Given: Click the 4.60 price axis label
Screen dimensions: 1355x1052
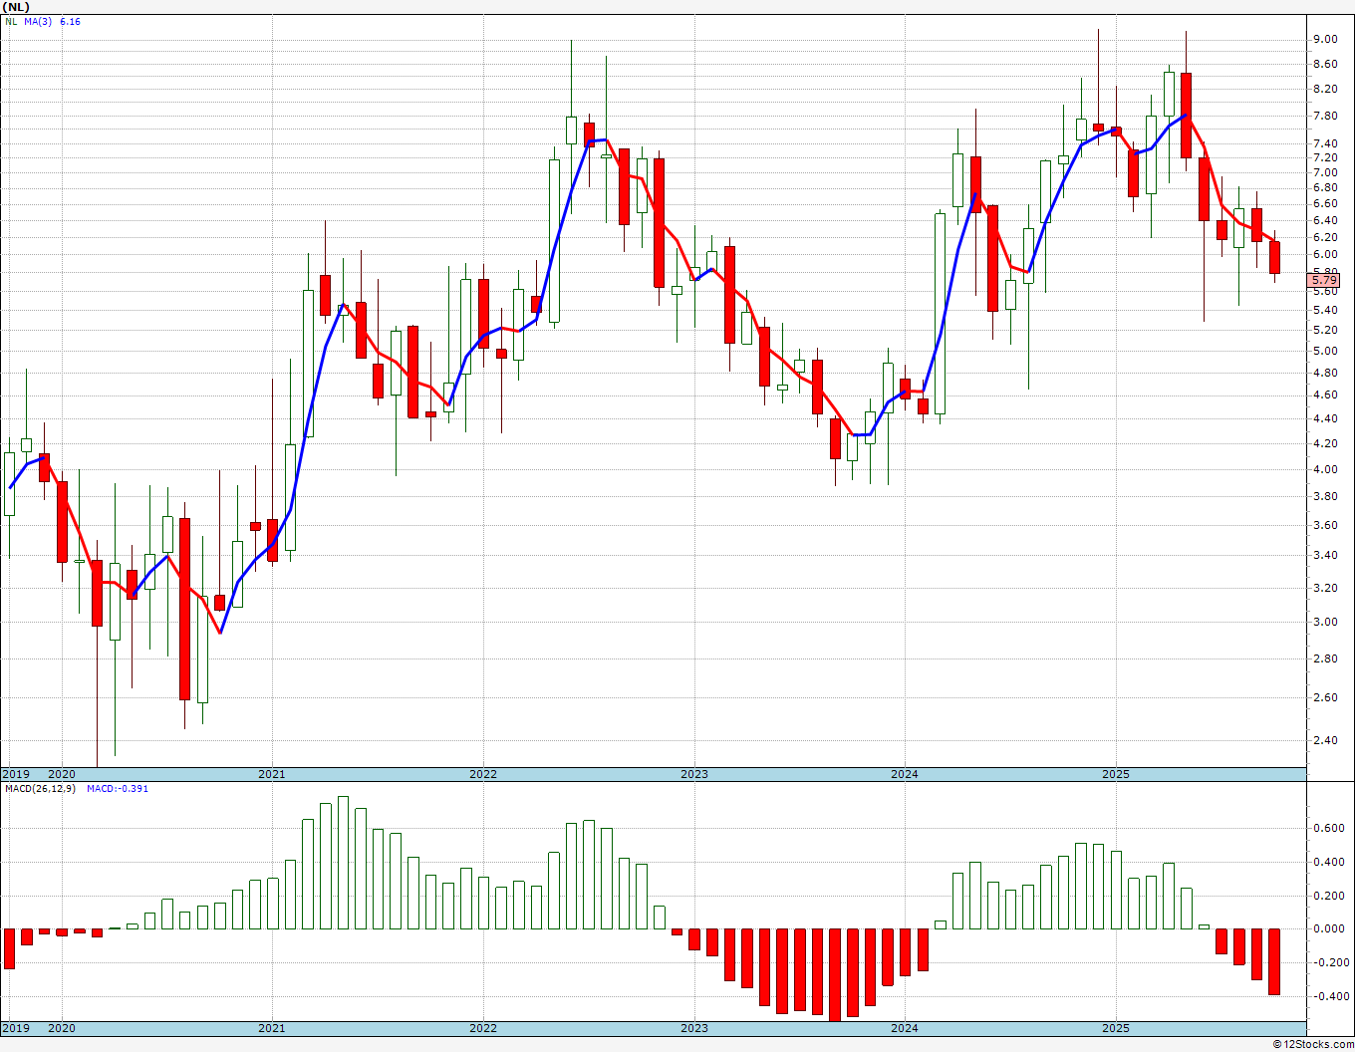Looking at the screenshot, I should pos(1325,394).
